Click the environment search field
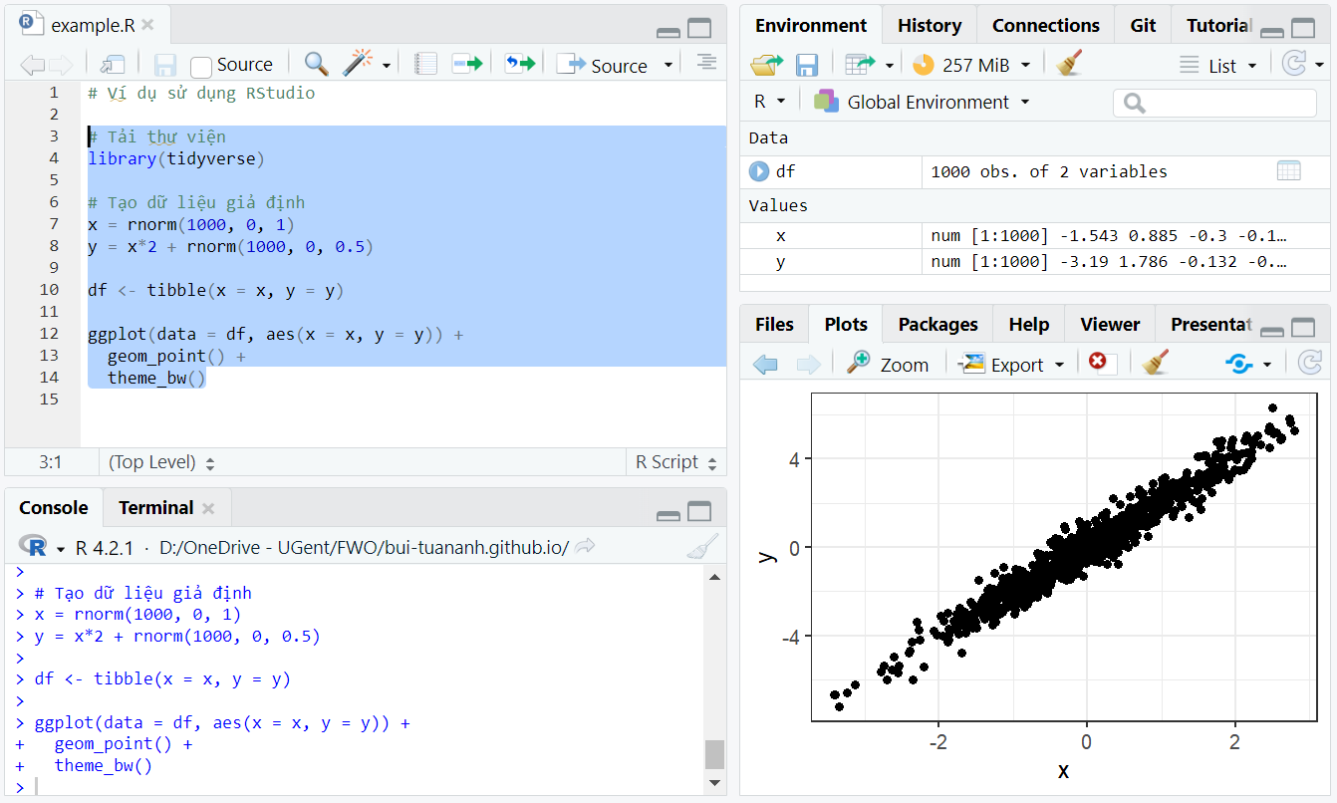The image size is (1337, 803). (1214, 102)
